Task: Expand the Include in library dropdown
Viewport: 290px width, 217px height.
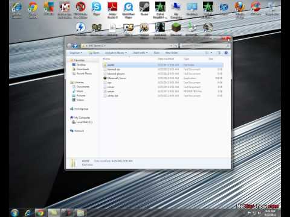Action: pos(116,52)
